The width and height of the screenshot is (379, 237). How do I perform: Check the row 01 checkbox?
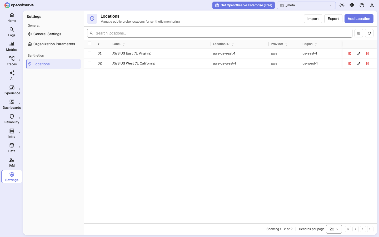point(89,53)
